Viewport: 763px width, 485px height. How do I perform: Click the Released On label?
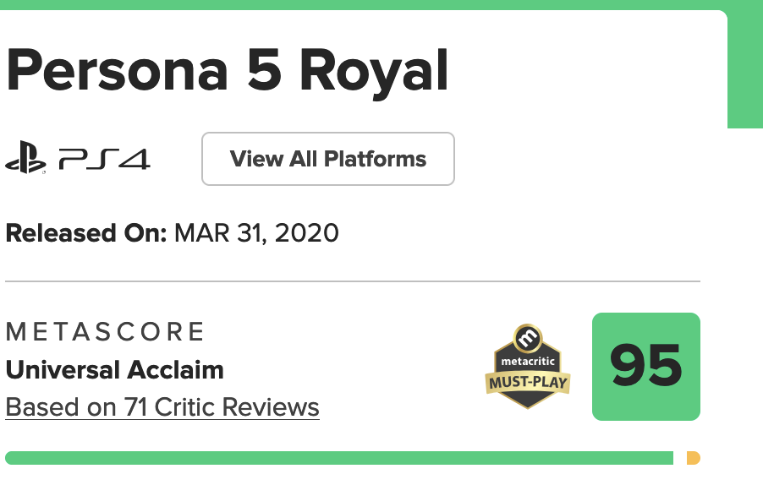[x=86, y=233]
